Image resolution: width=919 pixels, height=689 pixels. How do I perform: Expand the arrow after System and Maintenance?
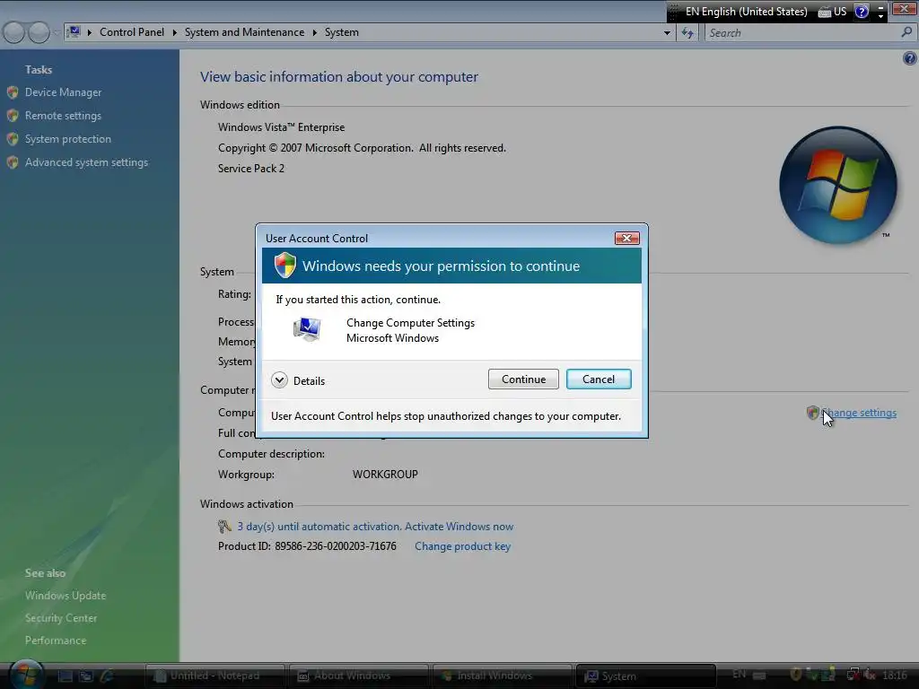pos(315,32)
